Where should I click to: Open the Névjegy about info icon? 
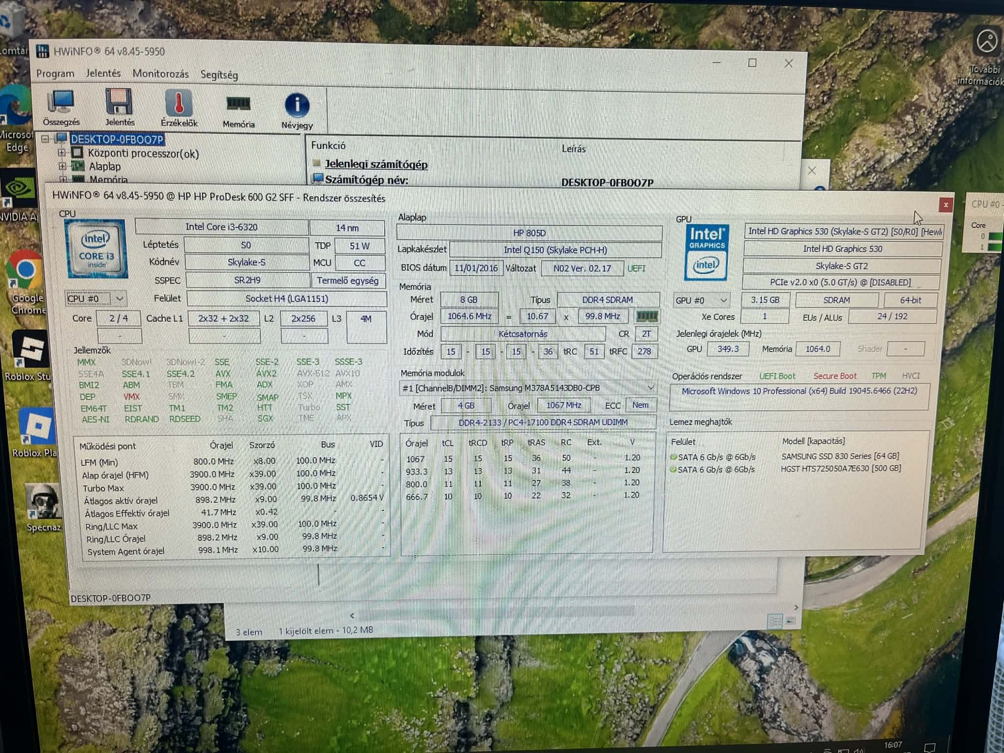tap(297, 110)
